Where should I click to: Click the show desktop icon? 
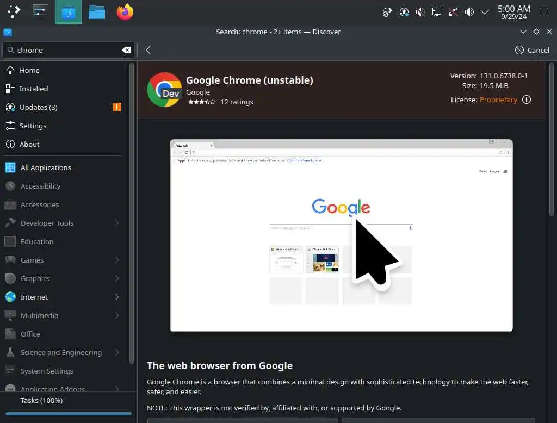coord(544,12)
